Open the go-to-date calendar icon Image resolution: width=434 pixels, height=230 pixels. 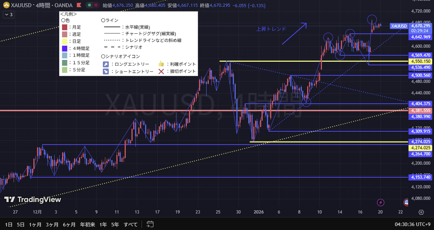[x=150, y=225]
